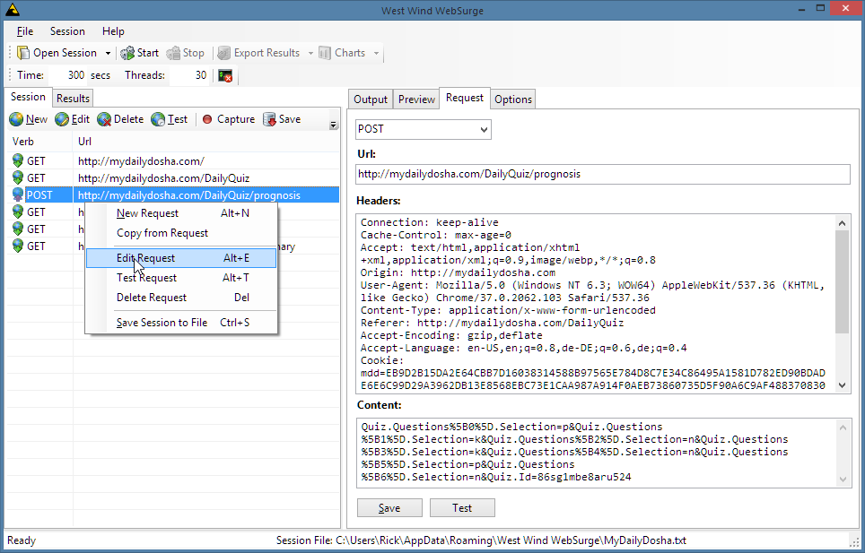Click the Test button below Content

pyautogui.click(x=462, y=508)
